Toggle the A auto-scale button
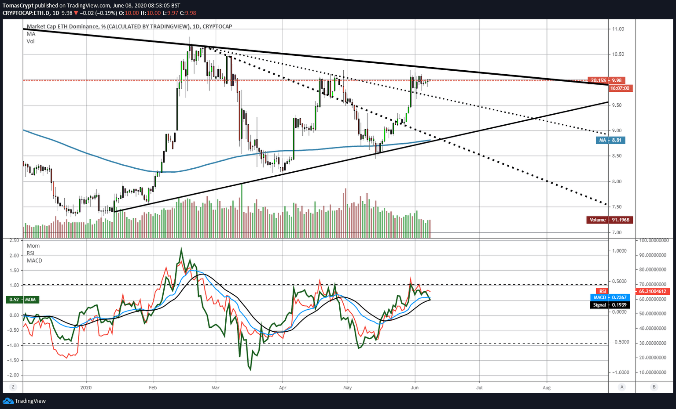676x409 pixels. click(x=622, y=387)
